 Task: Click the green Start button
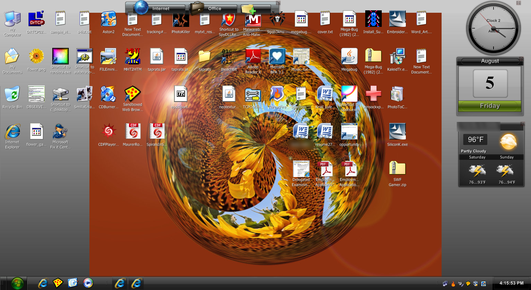17,283
